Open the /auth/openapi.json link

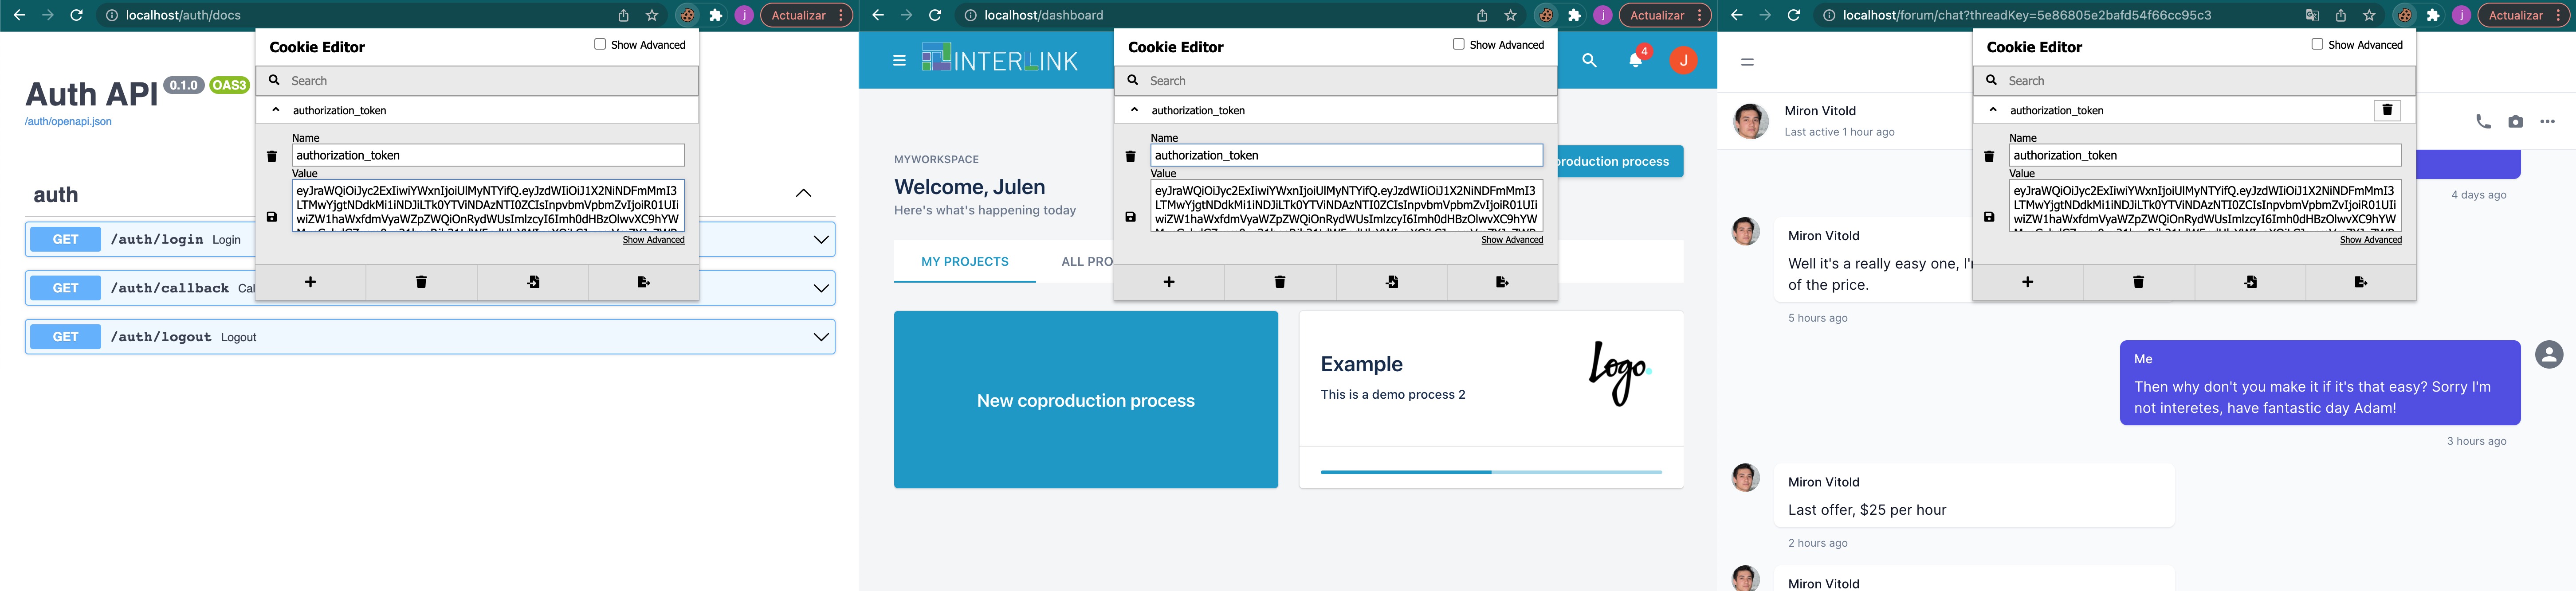[68, 122]
